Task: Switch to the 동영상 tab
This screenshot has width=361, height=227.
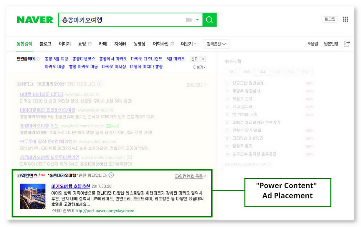Action: 139,44
